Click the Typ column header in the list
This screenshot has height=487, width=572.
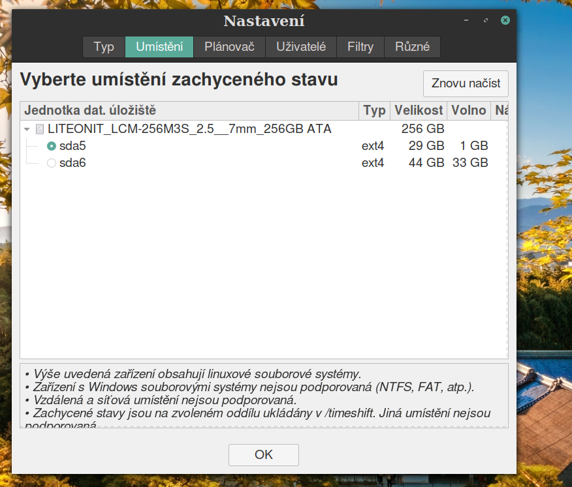point(374,111)
